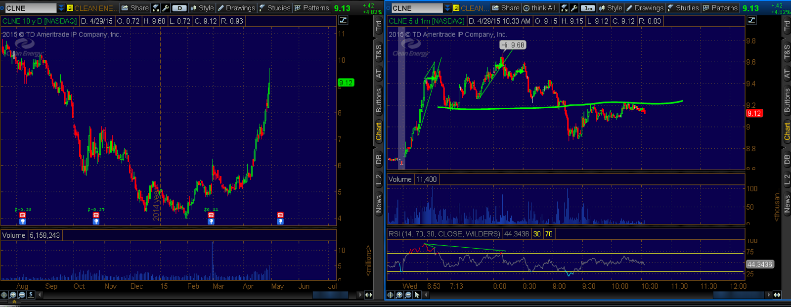
Task: Click scroll-left arrow below left chart
Action: pos(40,295)
